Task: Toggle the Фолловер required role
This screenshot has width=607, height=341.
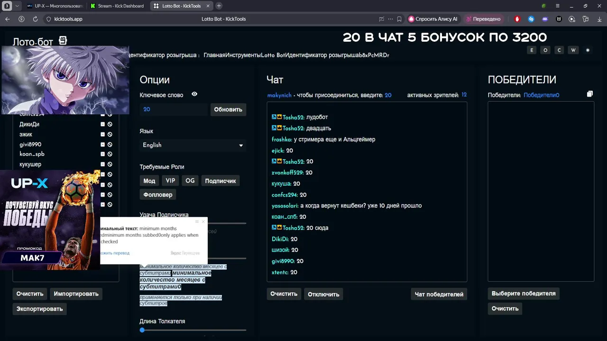Action: pyautogui.click(x=158, y=195)
